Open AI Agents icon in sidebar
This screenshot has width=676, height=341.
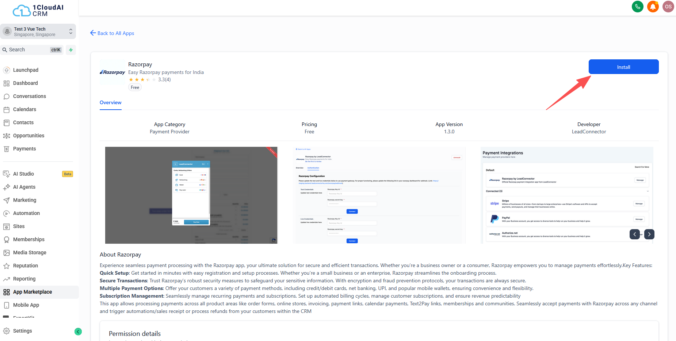click(x=7, y=187)
